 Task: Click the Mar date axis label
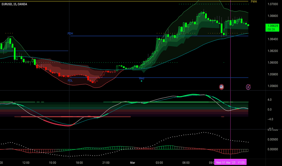point(133,163)
